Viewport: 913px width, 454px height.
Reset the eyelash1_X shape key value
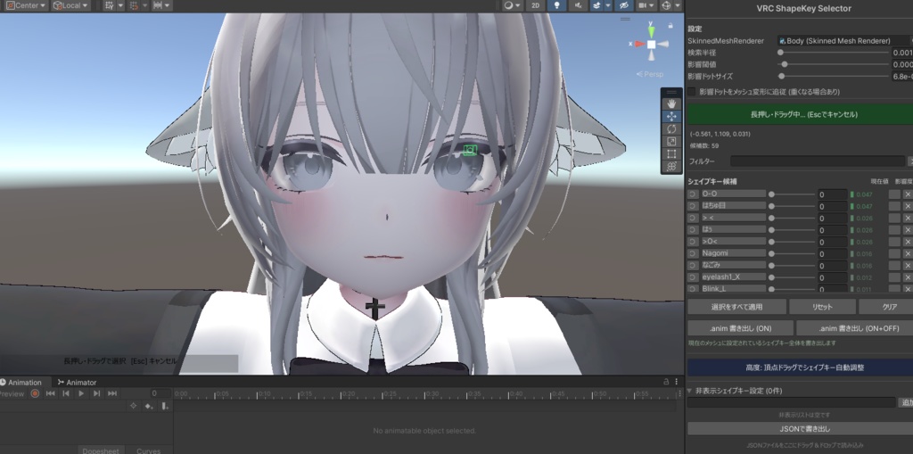click(x=692, y=277)
